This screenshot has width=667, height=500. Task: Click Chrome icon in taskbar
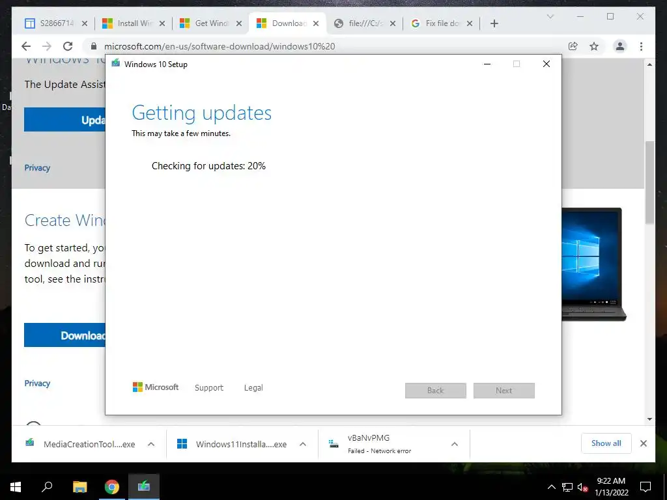click(x=112, y=487)
